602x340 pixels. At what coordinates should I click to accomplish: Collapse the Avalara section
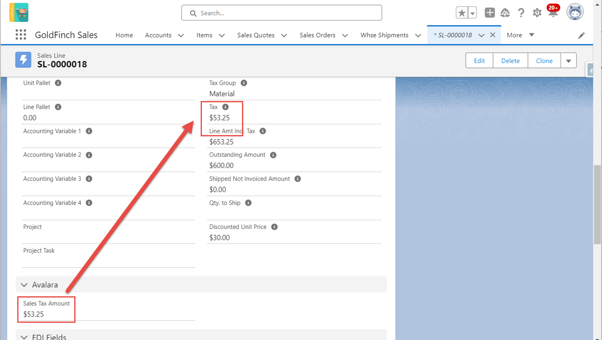[24, 285]
